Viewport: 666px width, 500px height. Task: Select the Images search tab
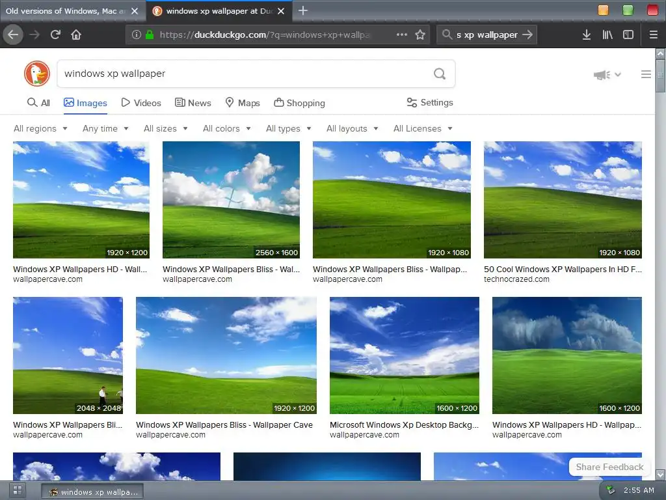(x=85, y=102)
